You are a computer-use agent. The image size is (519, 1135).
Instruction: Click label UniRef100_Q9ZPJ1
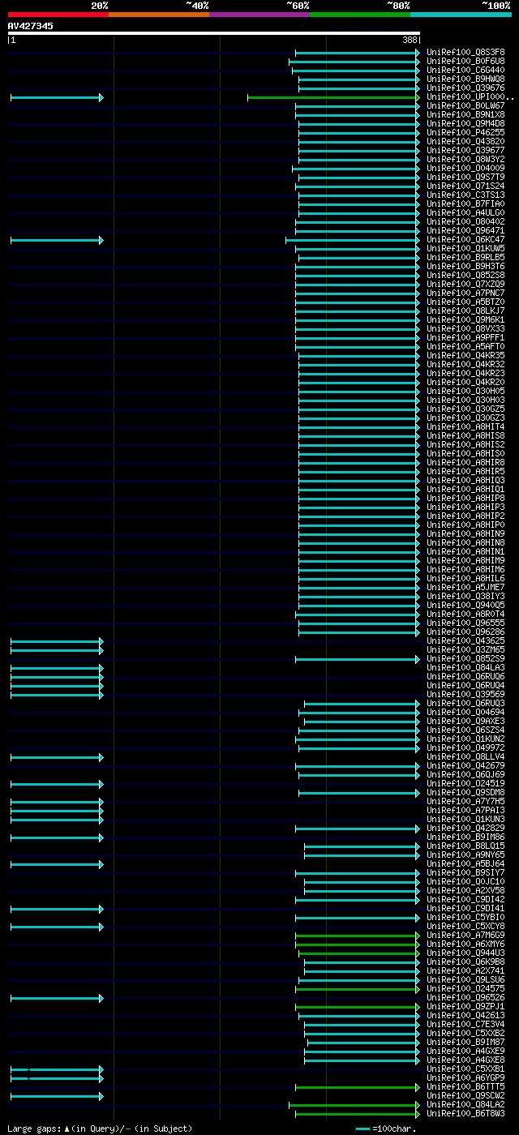pyautogui.click(x=465, y=1006)
